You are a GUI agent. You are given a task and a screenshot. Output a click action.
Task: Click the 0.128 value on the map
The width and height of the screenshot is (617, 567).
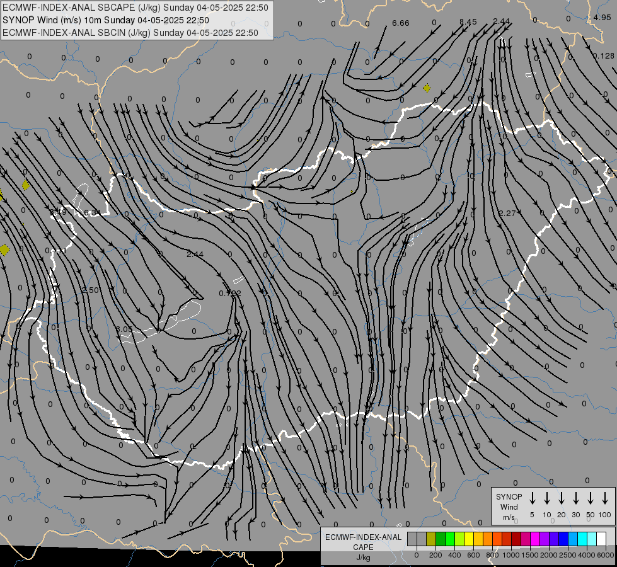coord(603,56)
